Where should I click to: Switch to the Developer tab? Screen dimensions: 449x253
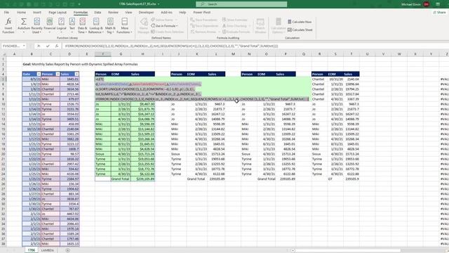[x=147, y=13]
